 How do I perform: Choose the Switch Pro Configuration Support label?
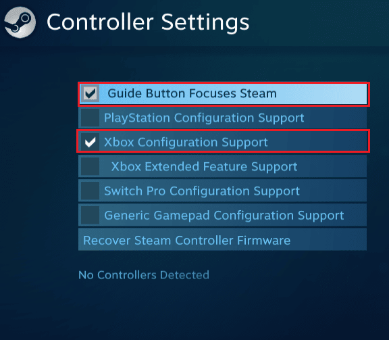point(202,191)
